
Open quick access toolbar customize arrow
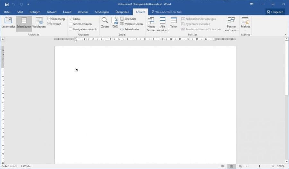point(28,4)
